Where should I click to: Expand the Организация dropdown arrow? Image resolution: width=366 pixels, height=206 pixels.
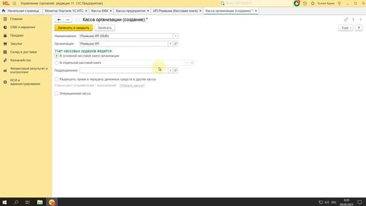(170, 43)
